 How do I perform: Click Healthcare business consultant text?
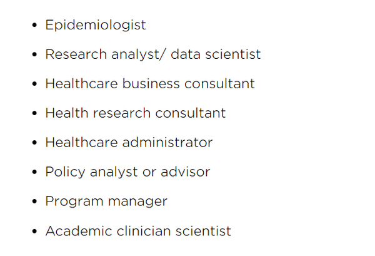click(150, 84)
